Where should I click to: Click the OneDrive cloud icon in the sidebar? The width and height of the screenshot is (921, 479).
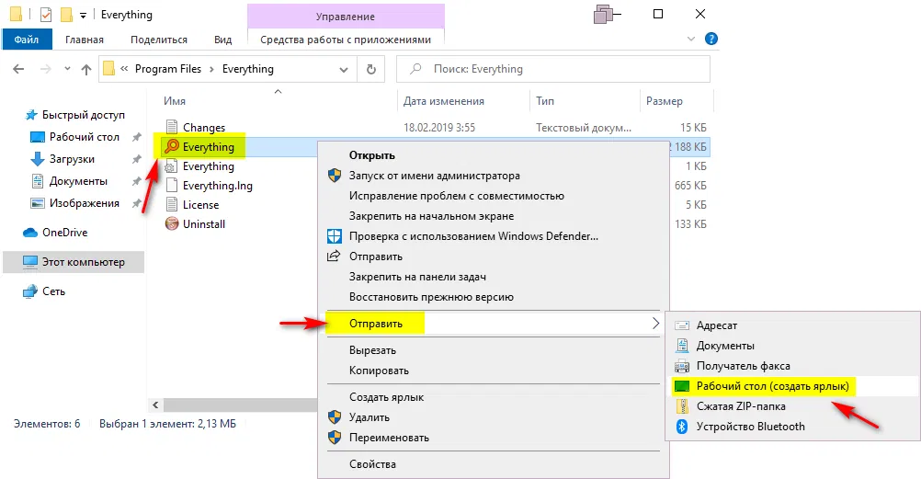click(x=30, y=233)
